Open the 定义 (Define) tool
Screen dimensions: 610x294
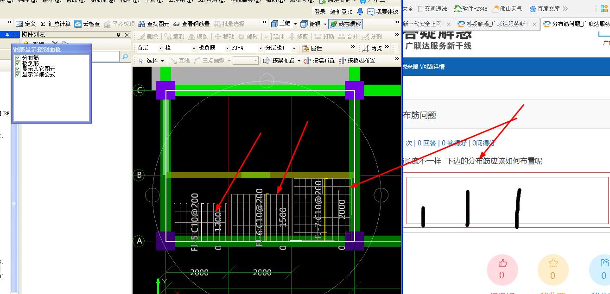pyautogui.click(x=25, y=24)
